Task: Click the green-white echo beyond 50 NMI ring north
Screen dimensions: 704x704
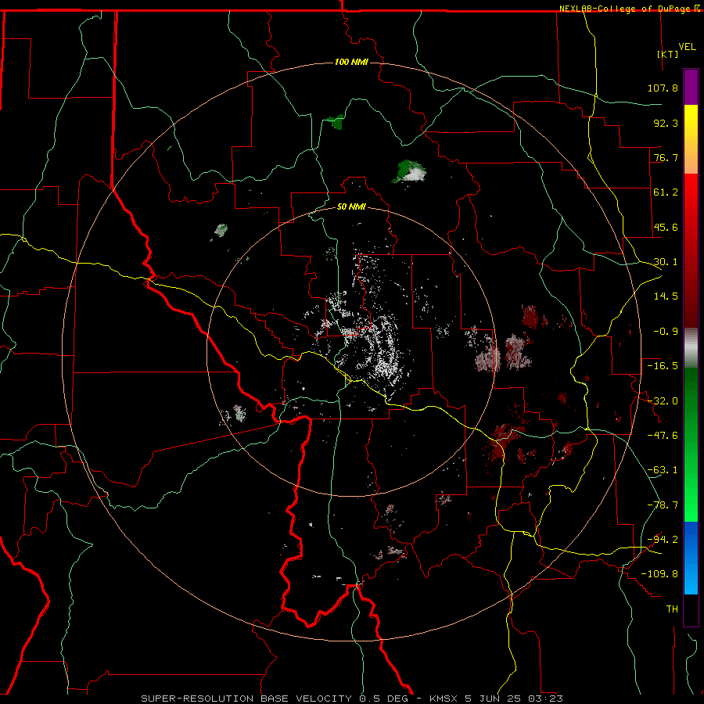Action: click(409, 171)
